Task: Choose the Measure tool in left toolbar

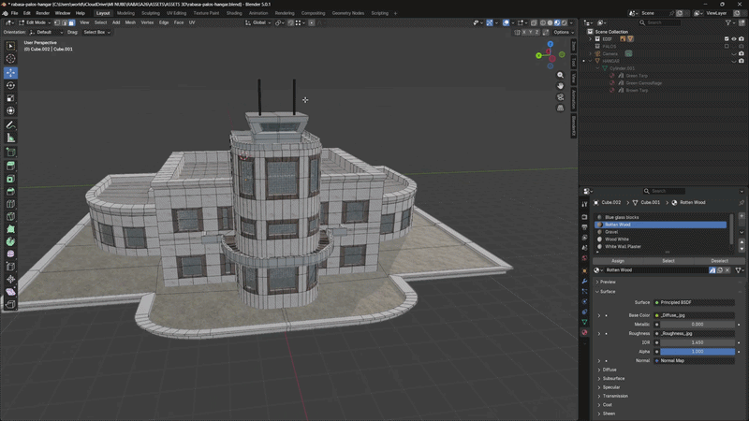Action: click(10, 138)
